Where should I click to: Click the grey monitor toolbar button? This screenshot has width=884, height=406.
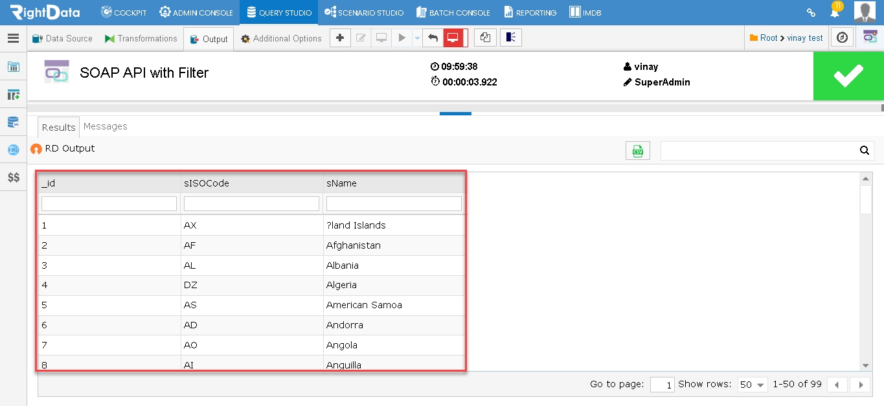click(381, 38)
